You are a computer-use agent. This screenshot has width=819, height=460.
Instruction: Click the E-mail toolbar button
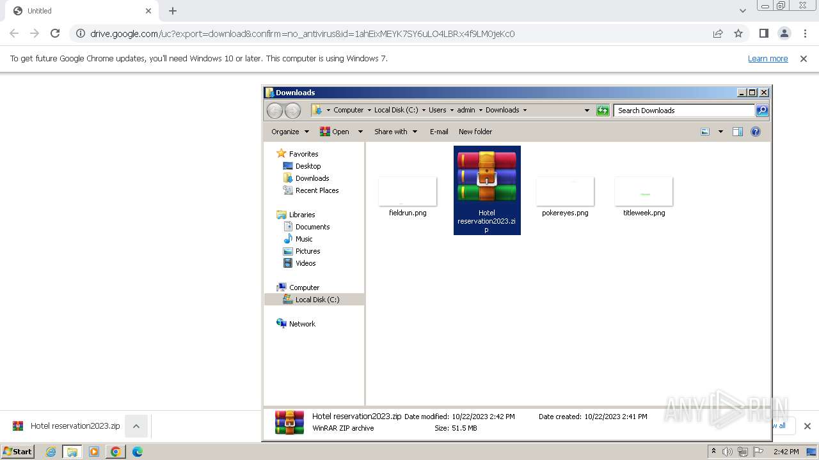(x=439, y=132)
